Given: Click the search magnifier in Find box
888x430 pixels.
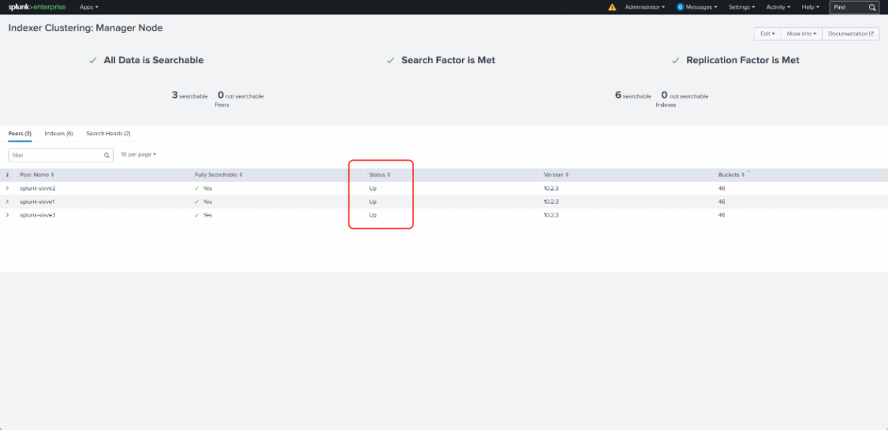Looking at the screenshot, I should tap(872, 7).
